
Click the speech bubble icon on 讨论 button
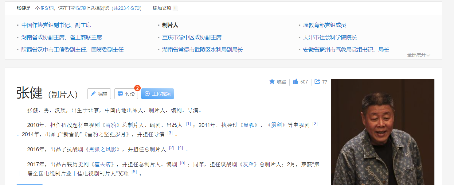(x=120, y=94)
